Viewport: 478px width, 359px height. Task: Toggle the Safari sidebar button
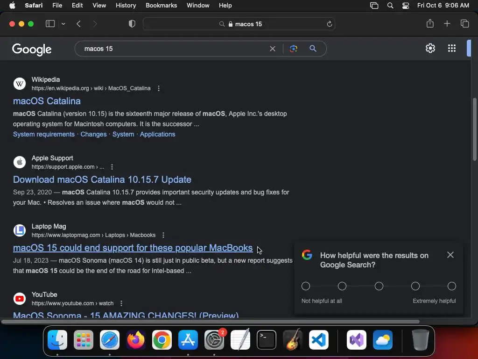point(50,24)
